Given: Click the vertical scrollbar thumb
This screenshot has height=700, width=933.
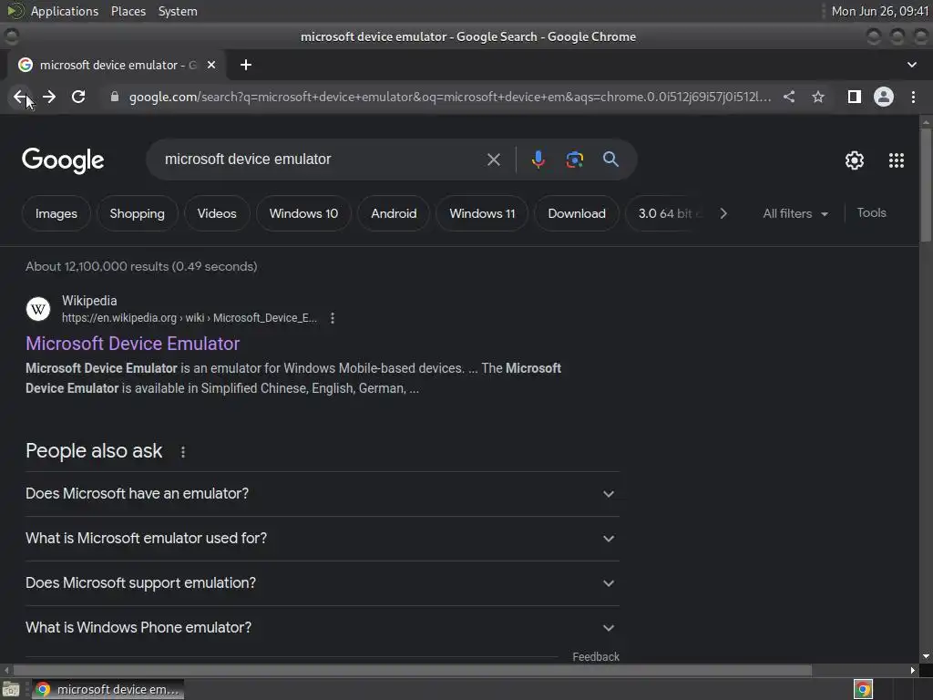Looking at the screenshot, I should [926, 184].
